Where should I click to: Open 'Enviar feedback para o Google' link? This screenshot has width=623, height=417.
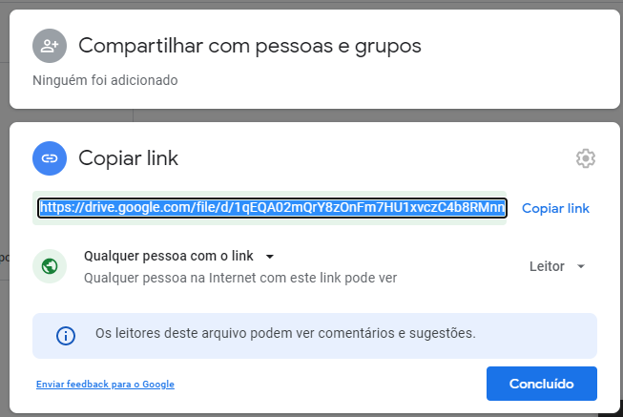point(105,385)
